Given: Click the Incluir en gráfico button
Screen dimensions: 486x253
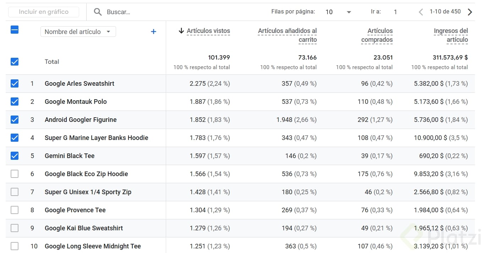Looking at the screenshot, I should point(44,12).
